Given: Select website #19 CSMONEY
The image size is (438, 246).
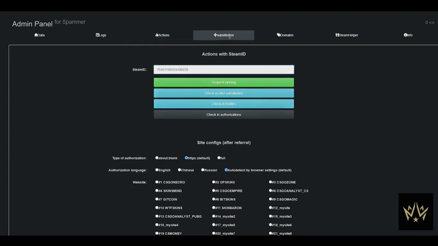Looking at the screenshot, I should [x=157, y=233].
